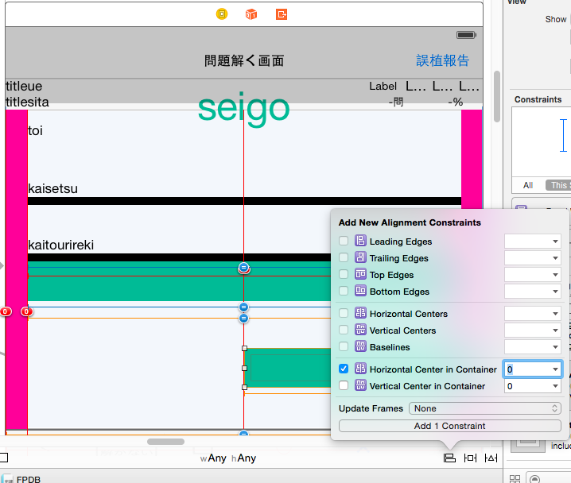
Task: Click the grid icon in library bar
Action: click(515, 479)
